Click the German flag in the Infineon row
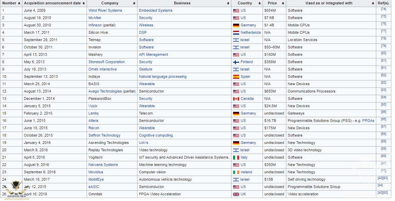 [236, 25]
